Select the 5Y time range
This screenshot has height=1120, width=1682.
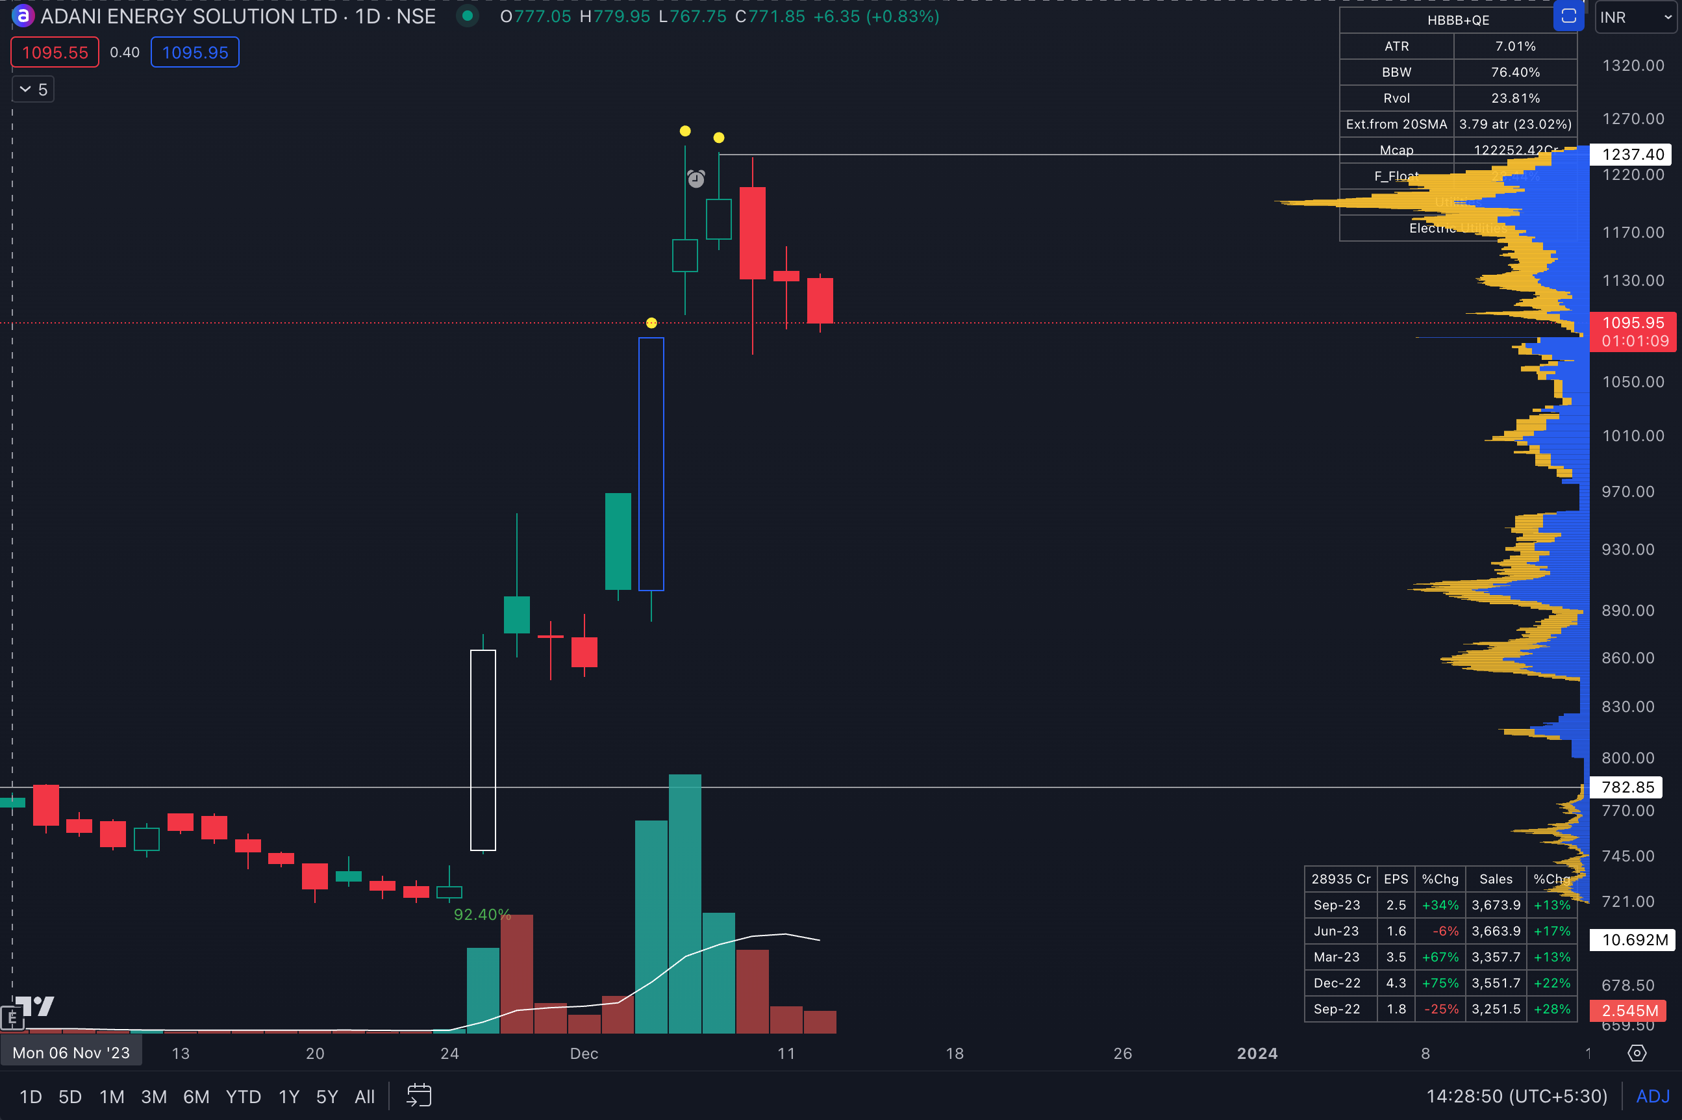[x=327, y=1097]
